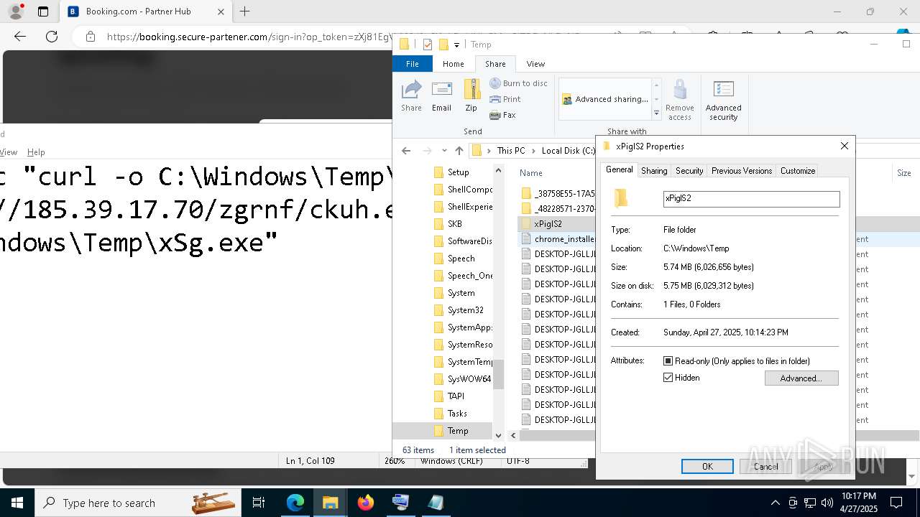The height and width of the screenshot is (517, 920).
Task: Click the Windows Start button
Action: tap(17, 503)
